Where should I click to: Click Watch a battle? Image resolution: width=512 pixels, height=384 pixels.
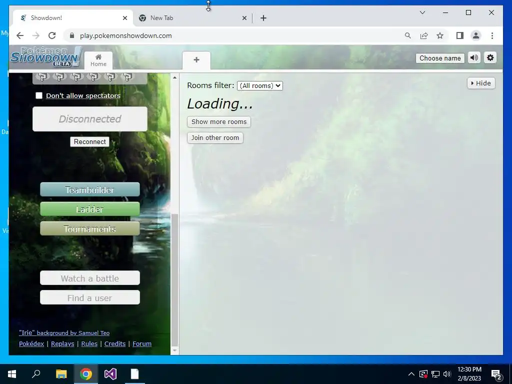tap(90, 278)
